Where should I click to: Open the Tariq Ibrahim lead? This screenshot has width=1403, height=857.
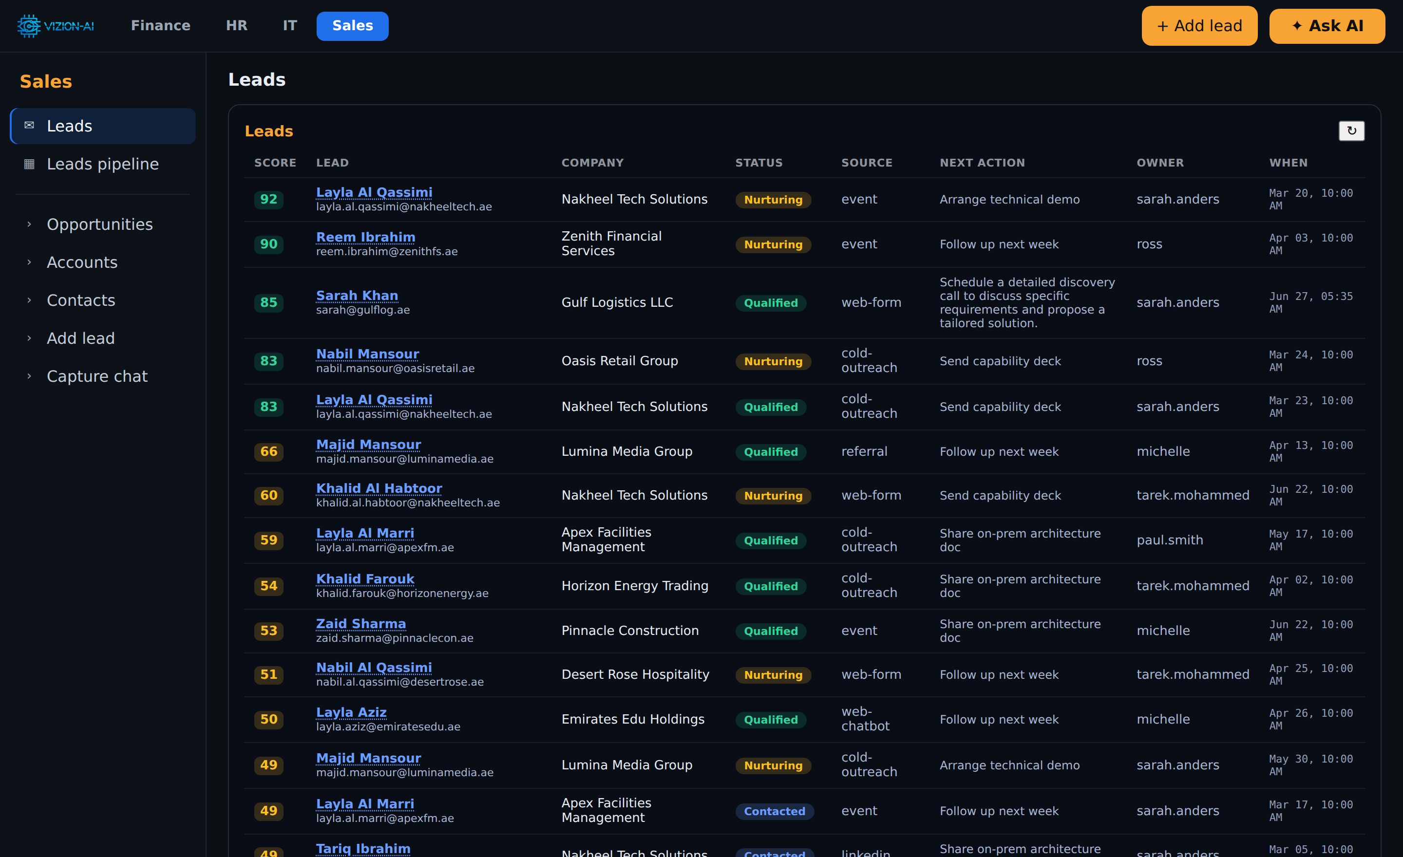(363, 848)
